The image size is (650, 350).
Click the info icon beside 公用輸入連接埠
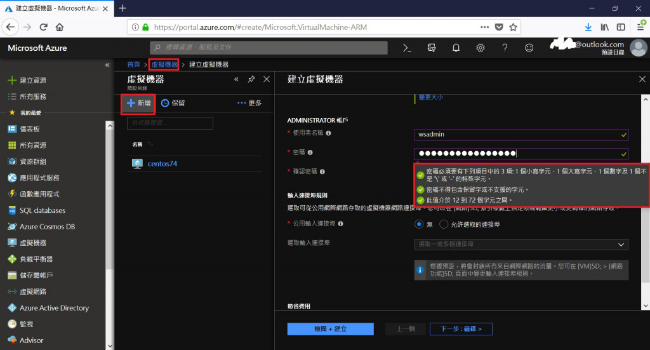340,224
